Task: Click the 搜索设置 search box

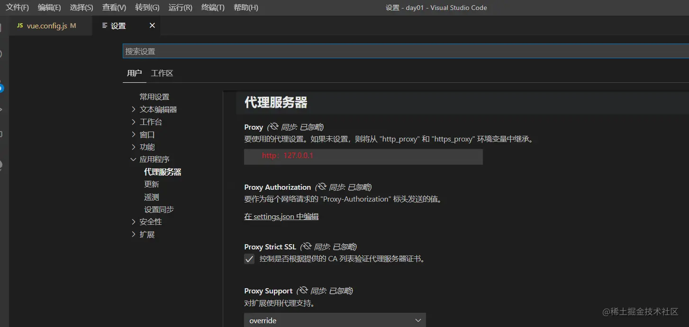Action: [x=406, y=51]
